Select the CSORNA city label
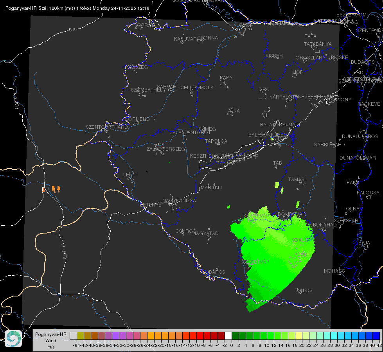 [208, 38]
